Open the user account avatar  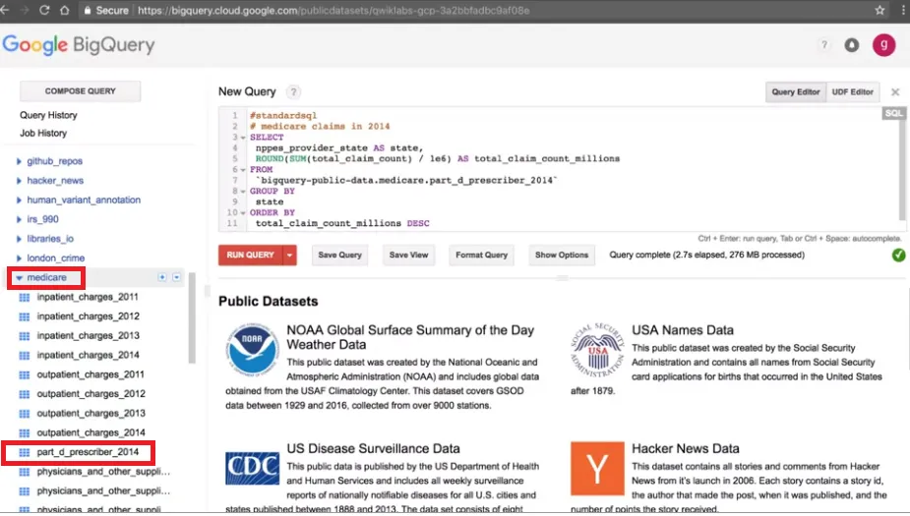click(883, 44)
